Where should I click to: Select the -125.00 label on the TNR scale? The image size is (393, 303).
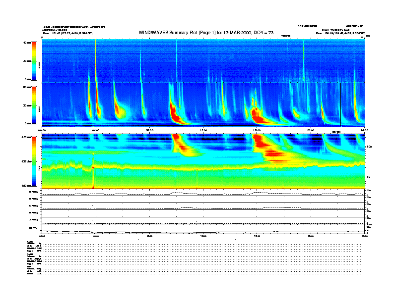click(x=26, y=137)
